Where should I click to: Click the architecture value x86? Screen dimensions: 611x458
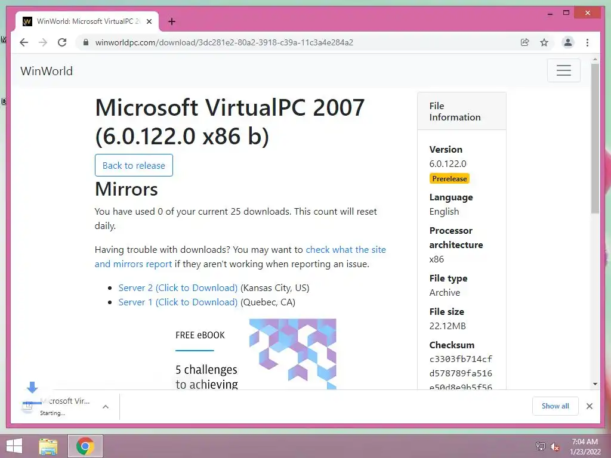tap(436, 259)
